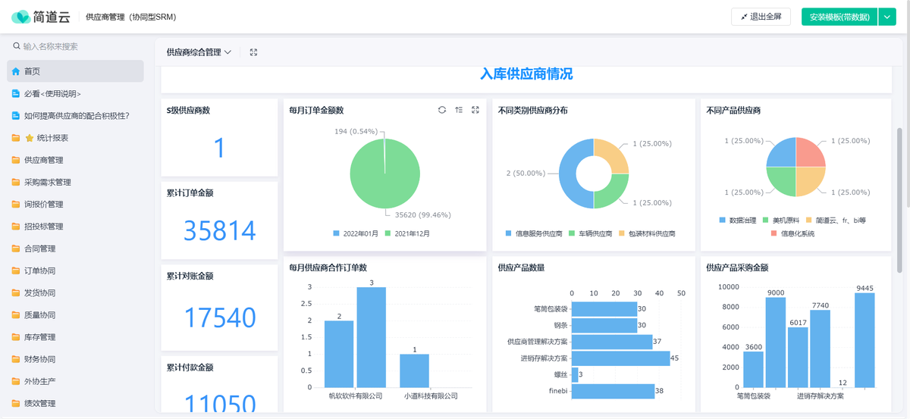The width and height of the screenshot is (910, 419).
Task: Click the 累计订单金额 value 35814
Action: [220, 231]
